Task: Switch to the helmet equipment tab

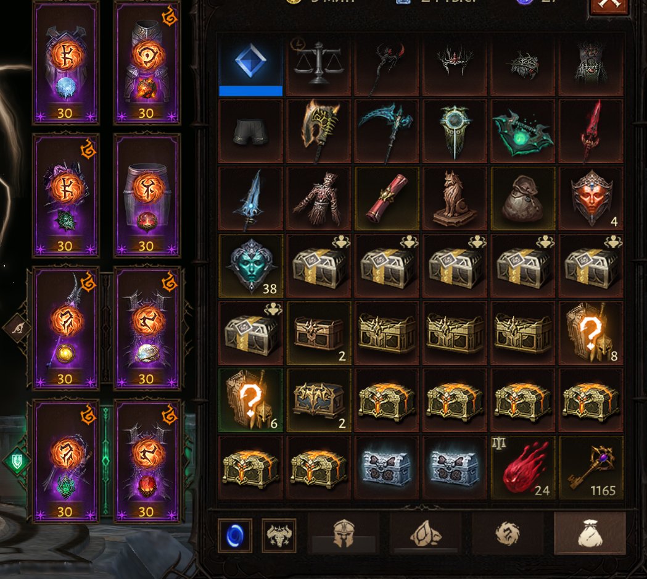Action: [x=344, y=533]
